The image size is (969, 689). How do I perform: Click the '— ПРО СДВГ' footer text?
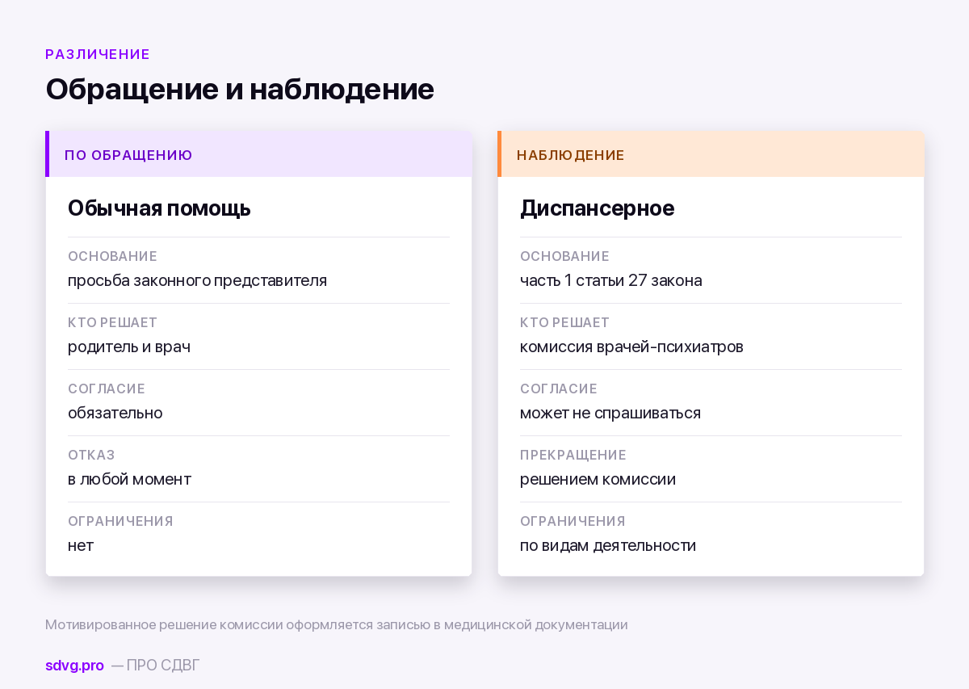tap(155, 666)
